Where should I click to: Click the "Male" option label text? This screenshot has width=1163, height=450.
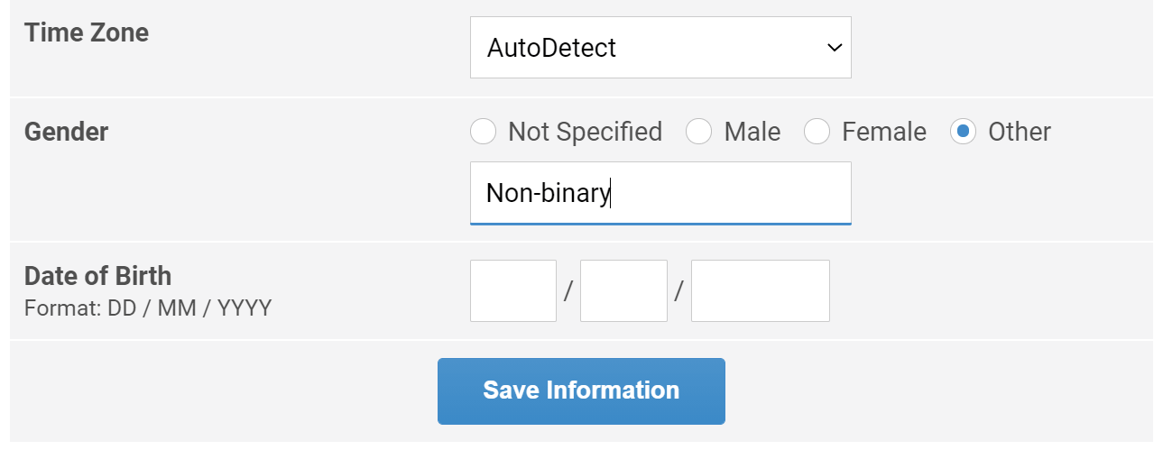click(752, 132)
